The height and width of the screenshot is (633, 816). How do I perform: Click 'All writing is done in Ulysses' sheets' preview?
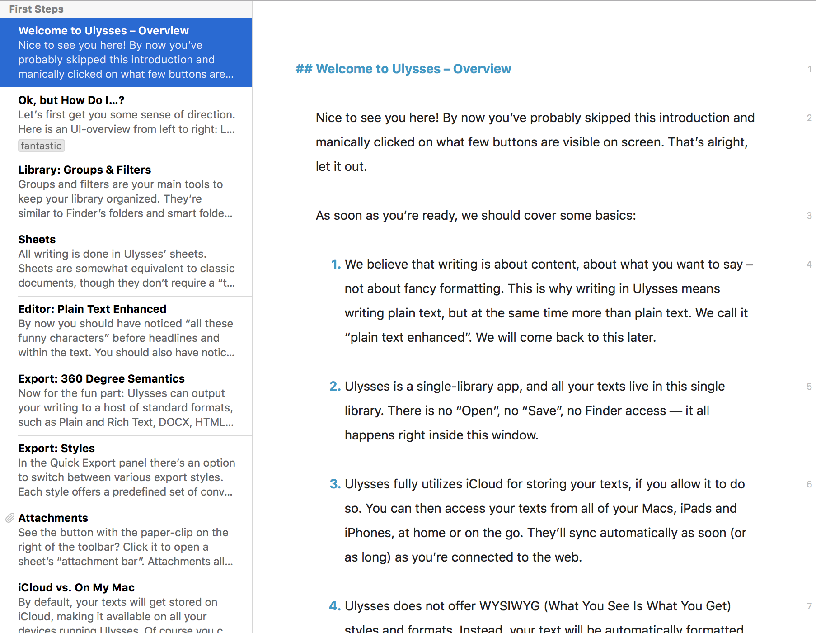point(127,269)
